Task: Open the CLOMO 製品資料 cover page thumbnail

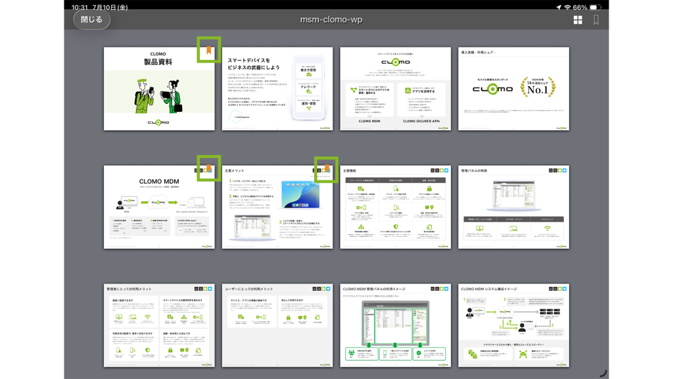Action: (x=159, y=89)
